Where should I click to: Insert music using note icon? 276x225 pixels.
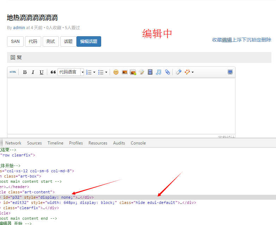158,72
